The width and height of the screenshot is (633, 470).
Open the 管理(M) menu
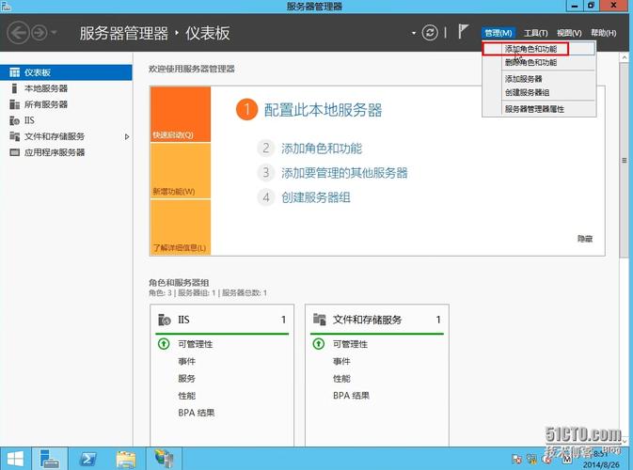(x=498, y=33)
